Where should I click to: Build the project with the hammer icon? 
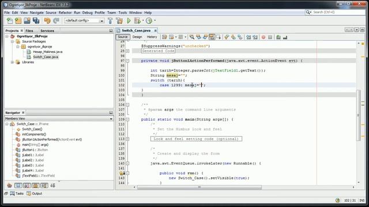coord(110,21)
